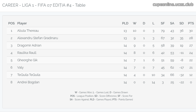Viewport: 196px width, 112px height.
Task: Click the W wins column header
Action: 135,23
